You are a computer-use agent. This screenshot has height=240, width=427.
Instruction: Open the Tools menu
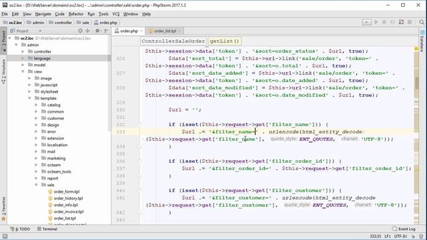103,14
